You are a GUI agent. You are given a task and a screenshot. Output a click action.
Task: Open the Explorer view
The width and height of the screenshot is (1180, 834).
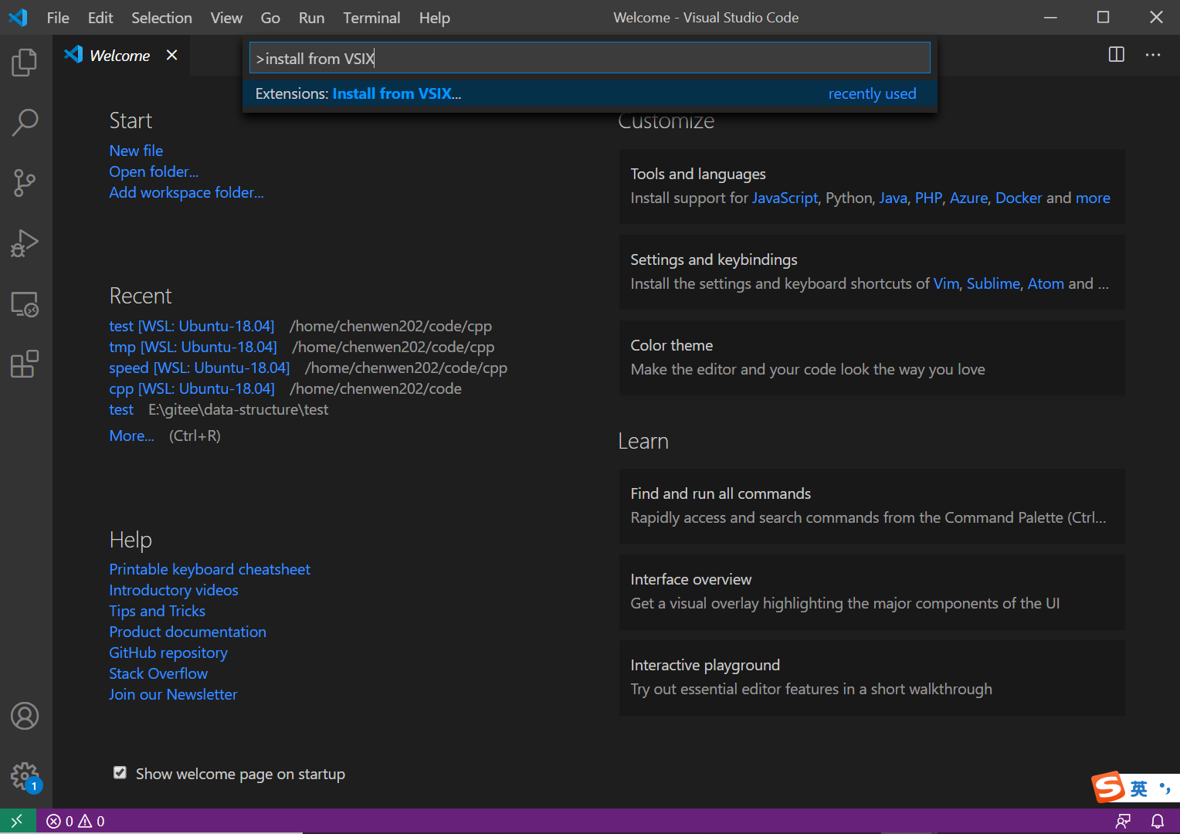click(x=24, y=63)
